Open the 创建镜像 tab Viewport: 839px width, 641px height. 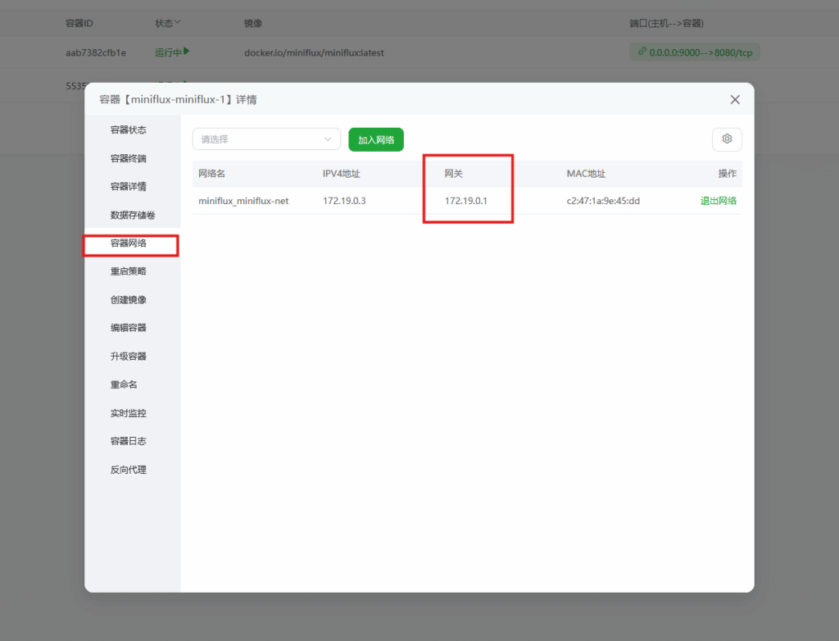129,300
